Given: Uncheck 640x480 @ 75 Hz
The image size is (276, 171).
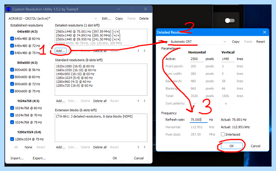Looking at the screenshot, I should coord(12,53).
